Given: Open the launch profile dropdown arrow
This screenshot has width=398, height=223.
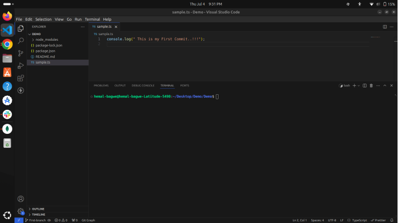Looking at the screenshot, I should [359, 85].
